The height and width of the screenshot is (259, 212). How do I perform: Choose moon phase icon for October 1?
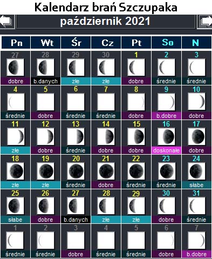pyautogui.click(x=136, y=67)
